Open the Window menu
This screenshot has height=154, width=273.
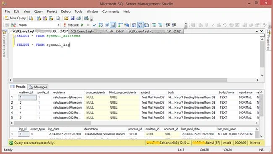92,11
